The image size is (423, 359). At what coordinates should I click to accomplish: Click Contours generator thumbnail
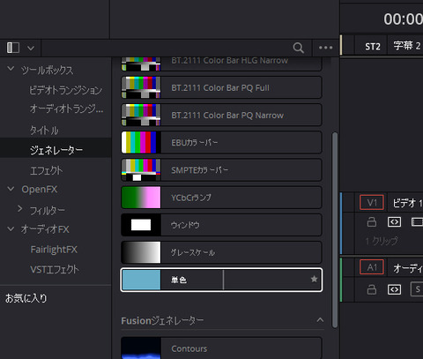(x=141, y=348)
